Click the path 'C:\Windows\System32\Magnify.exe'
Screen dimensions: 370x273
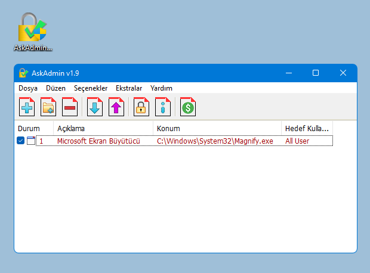click(215, 141)
